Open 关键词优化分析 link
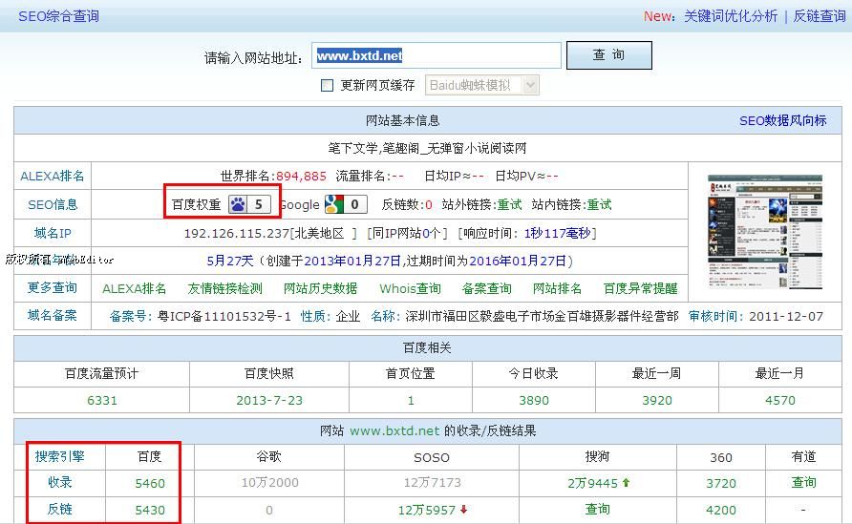This screenshot has height=524, width=852. (731, 16)
